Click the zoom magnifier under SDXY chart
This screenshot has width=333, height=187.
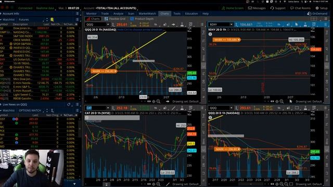(281, 102)
